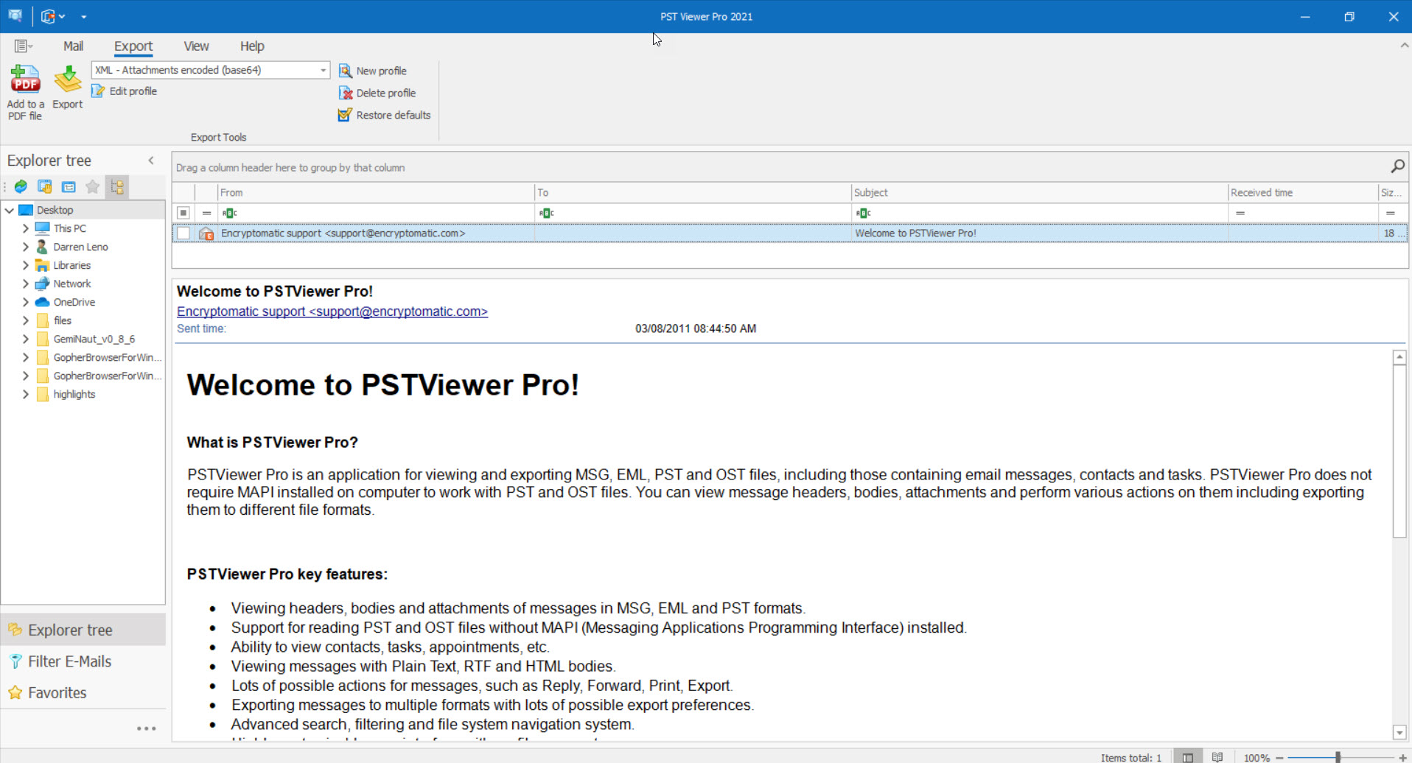Click the zoom in plus button

point(1402,757)
